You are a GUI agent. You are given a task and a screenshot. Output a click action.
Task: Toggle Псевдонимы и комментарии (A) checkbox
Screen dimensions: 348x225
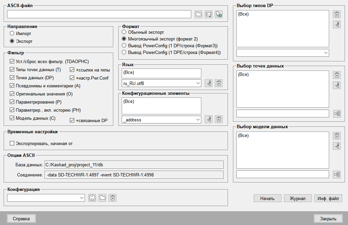point(12,86)
